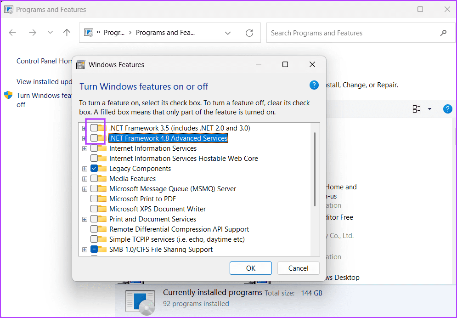This screenshot has height=318, width=457.
Task: Toggle SMB 1.0/CIFS File Sharing Support checkbox
Action: coord(94,249)
